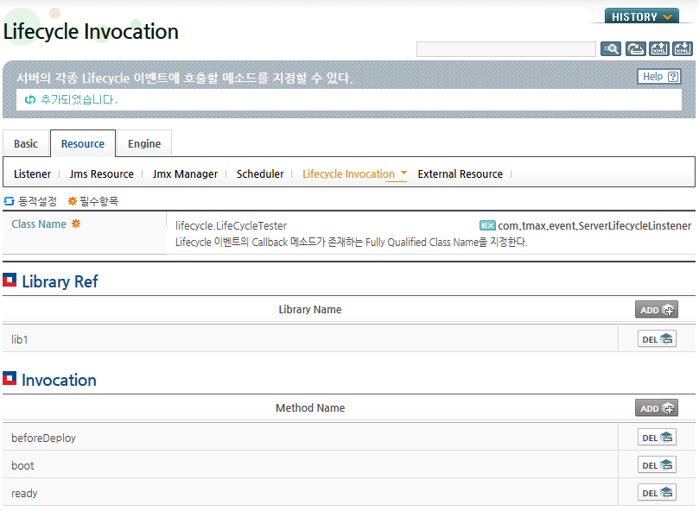The width and height of the screenshot is (699, 511).
Task: Click the search magnifier icon button
Action: point(610,48)
